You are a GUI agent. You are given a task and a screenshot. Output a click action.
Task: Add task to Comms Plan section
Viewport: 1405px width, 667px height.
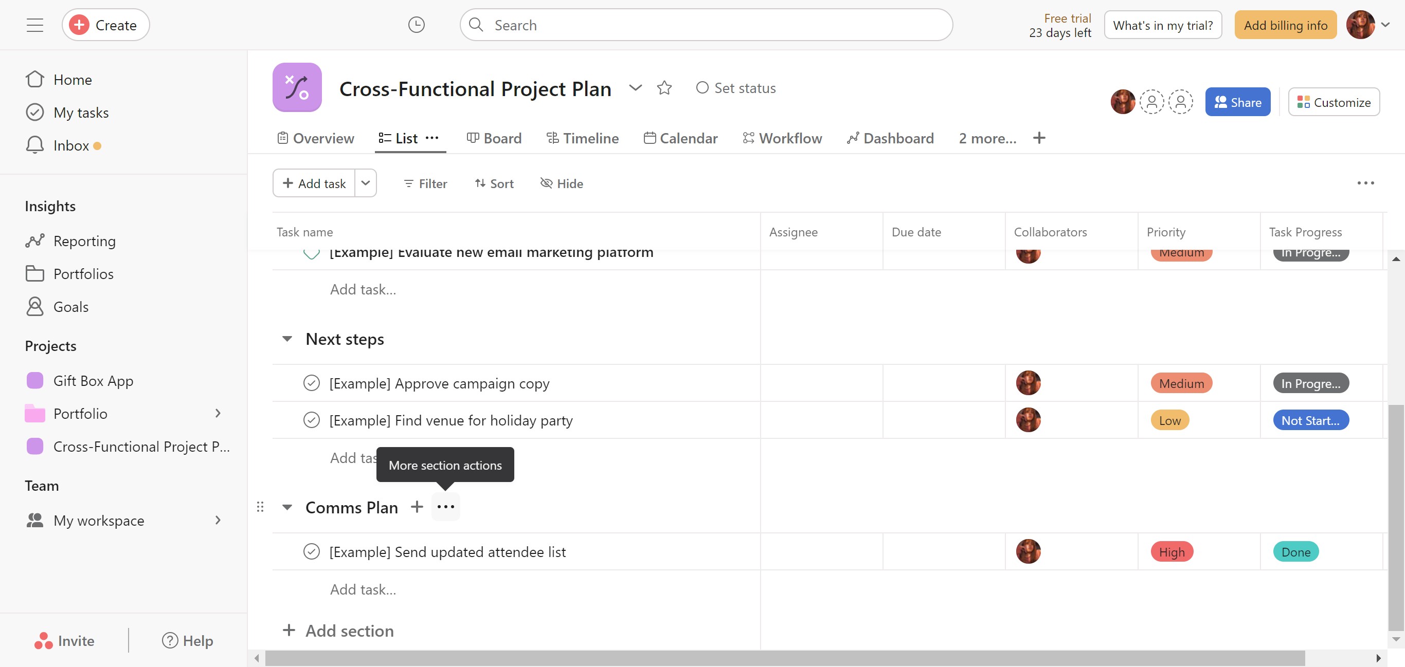[x=417, y=507]
